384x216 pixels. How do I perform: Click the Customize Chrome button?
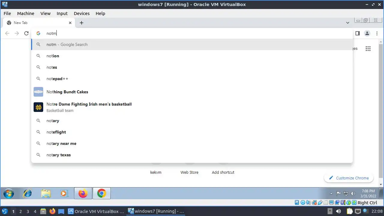click(349, 178)
